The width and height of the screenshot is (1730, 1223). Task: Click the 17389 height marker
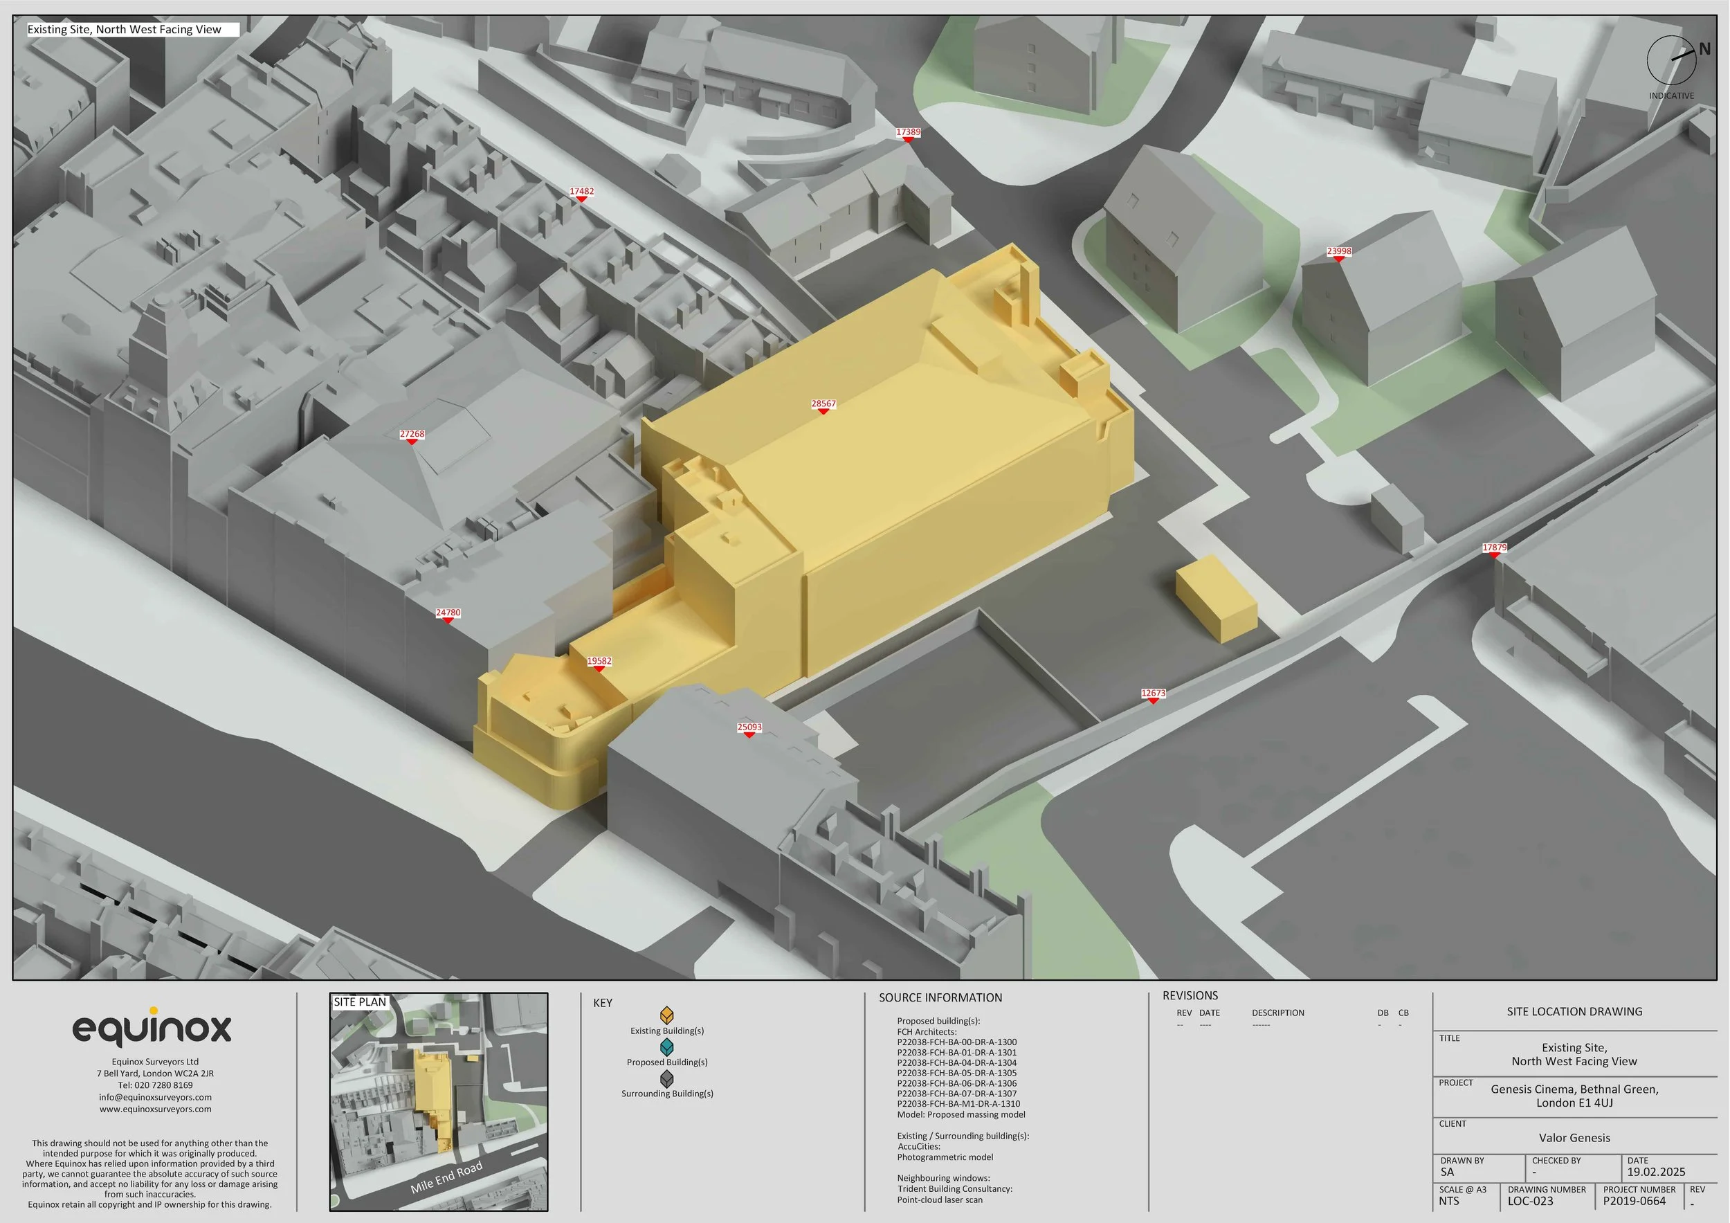pyautogui.click(x=908, y=133)
